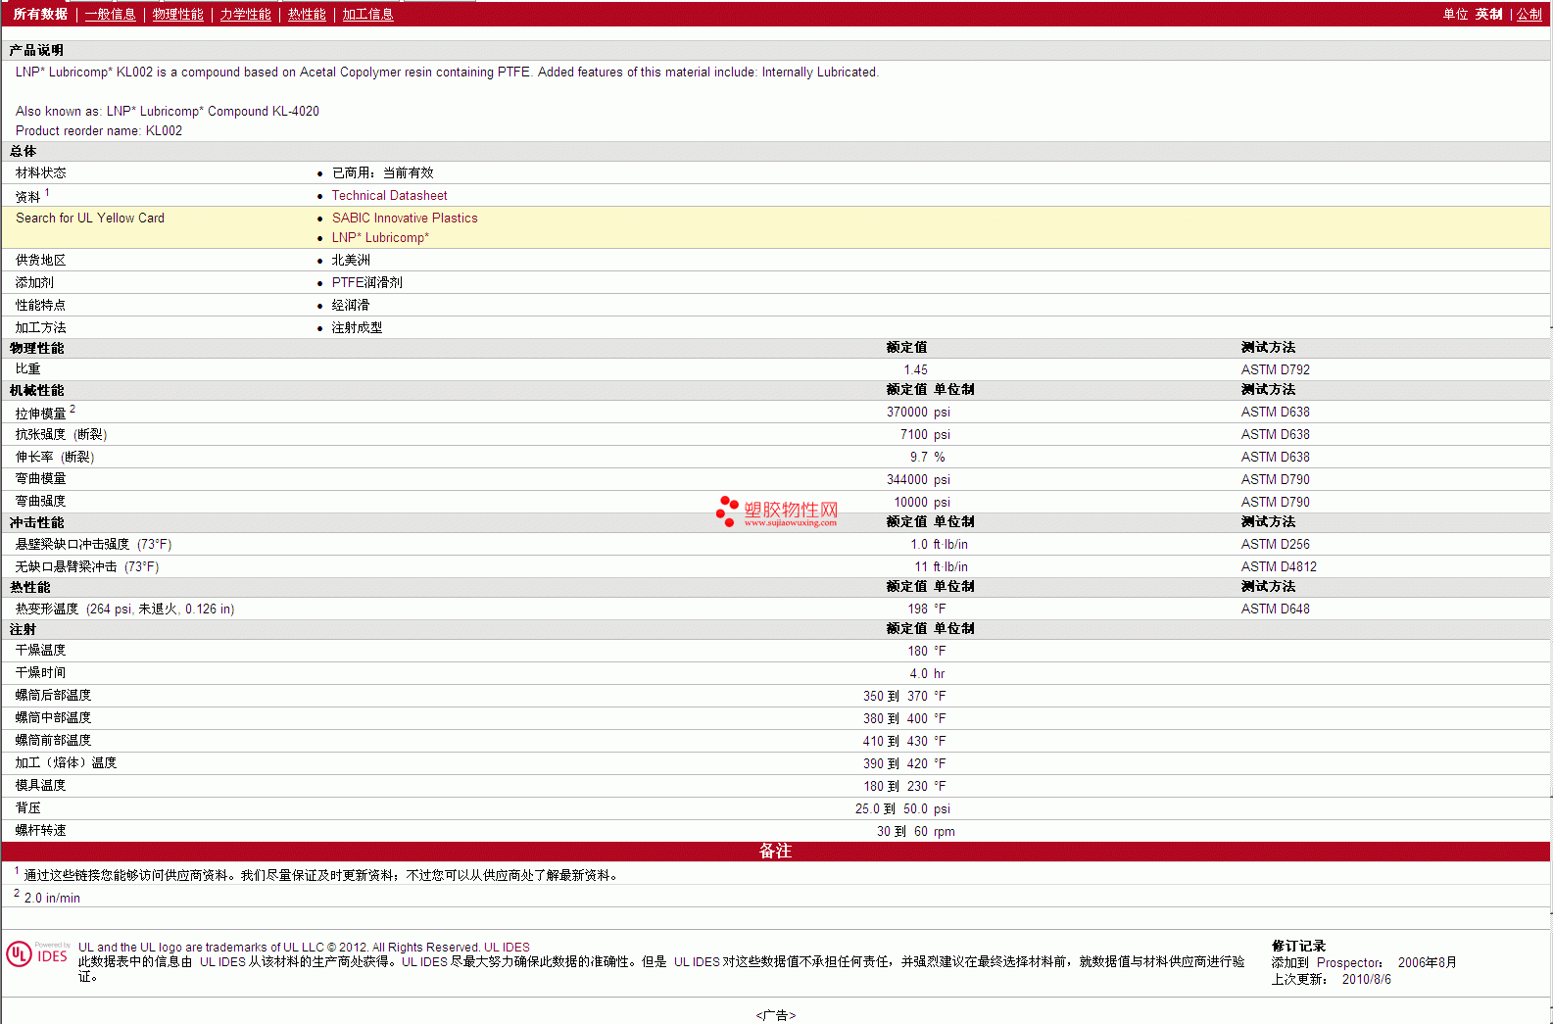Viewport: 1553px width, 1024px height.
Task: Click the Search for UL Yellow Card label
Action: [x=90, y=218]
